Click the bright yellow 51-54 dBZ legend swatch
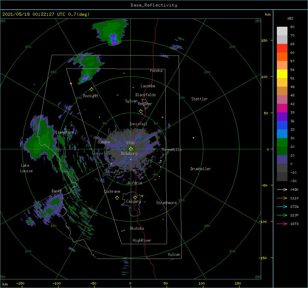Screen dimensions: 308x288 [x=282, y=74]
